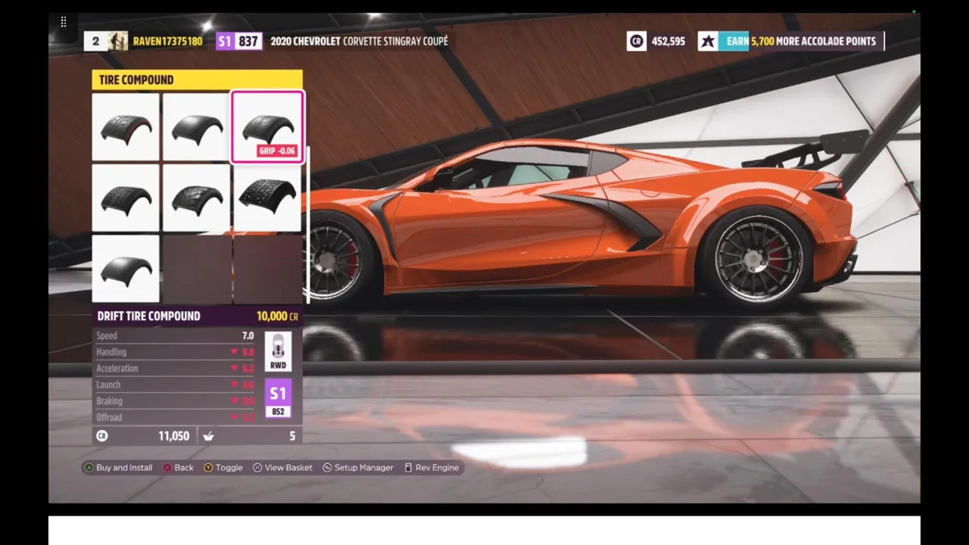This screenshot has height=545, width=969.
Task: Click the Handling stat row
Action: (x=176, y=352)
